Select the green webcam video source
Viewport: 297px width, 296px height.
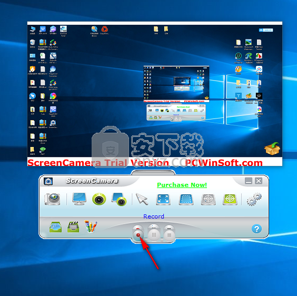click(x=99, y=199)
